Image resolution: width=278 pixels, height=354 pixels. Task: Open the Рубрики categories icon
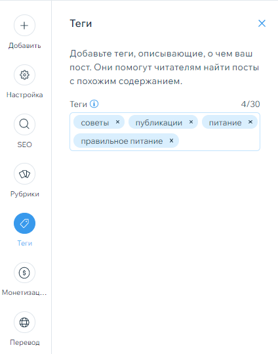tap(24, 174)
